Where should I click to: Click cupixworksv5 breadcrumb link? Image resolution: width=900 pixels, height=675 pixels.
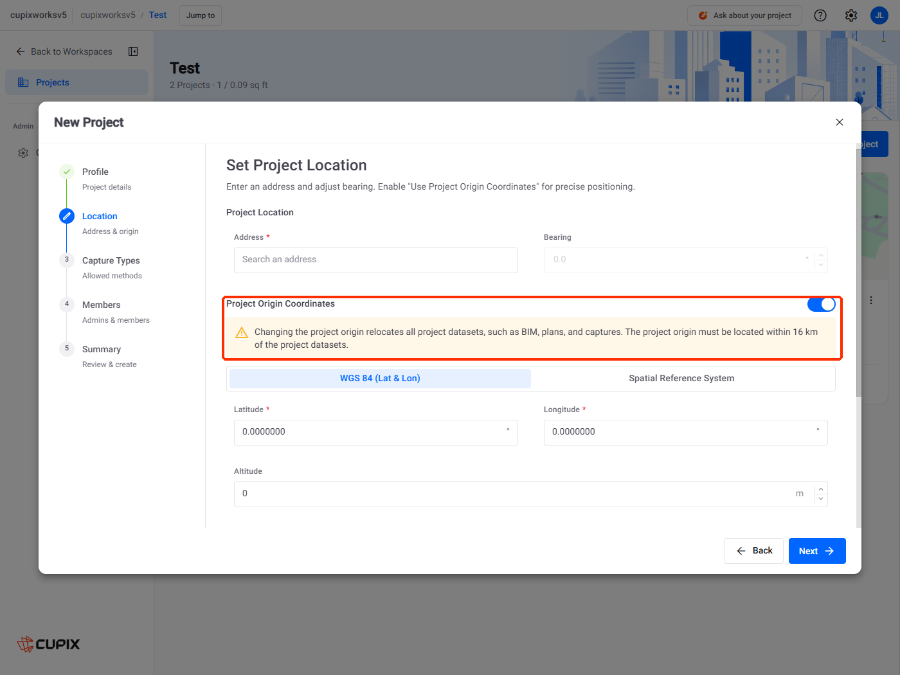tap(108, 15)
